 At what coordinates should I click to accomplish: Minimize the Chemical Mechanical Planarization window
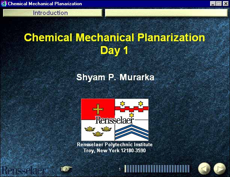tap(213, 3)
